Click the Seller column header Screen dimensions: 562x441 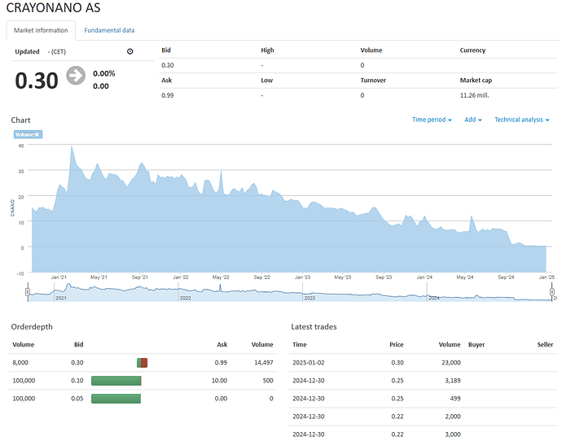point(545,344)
